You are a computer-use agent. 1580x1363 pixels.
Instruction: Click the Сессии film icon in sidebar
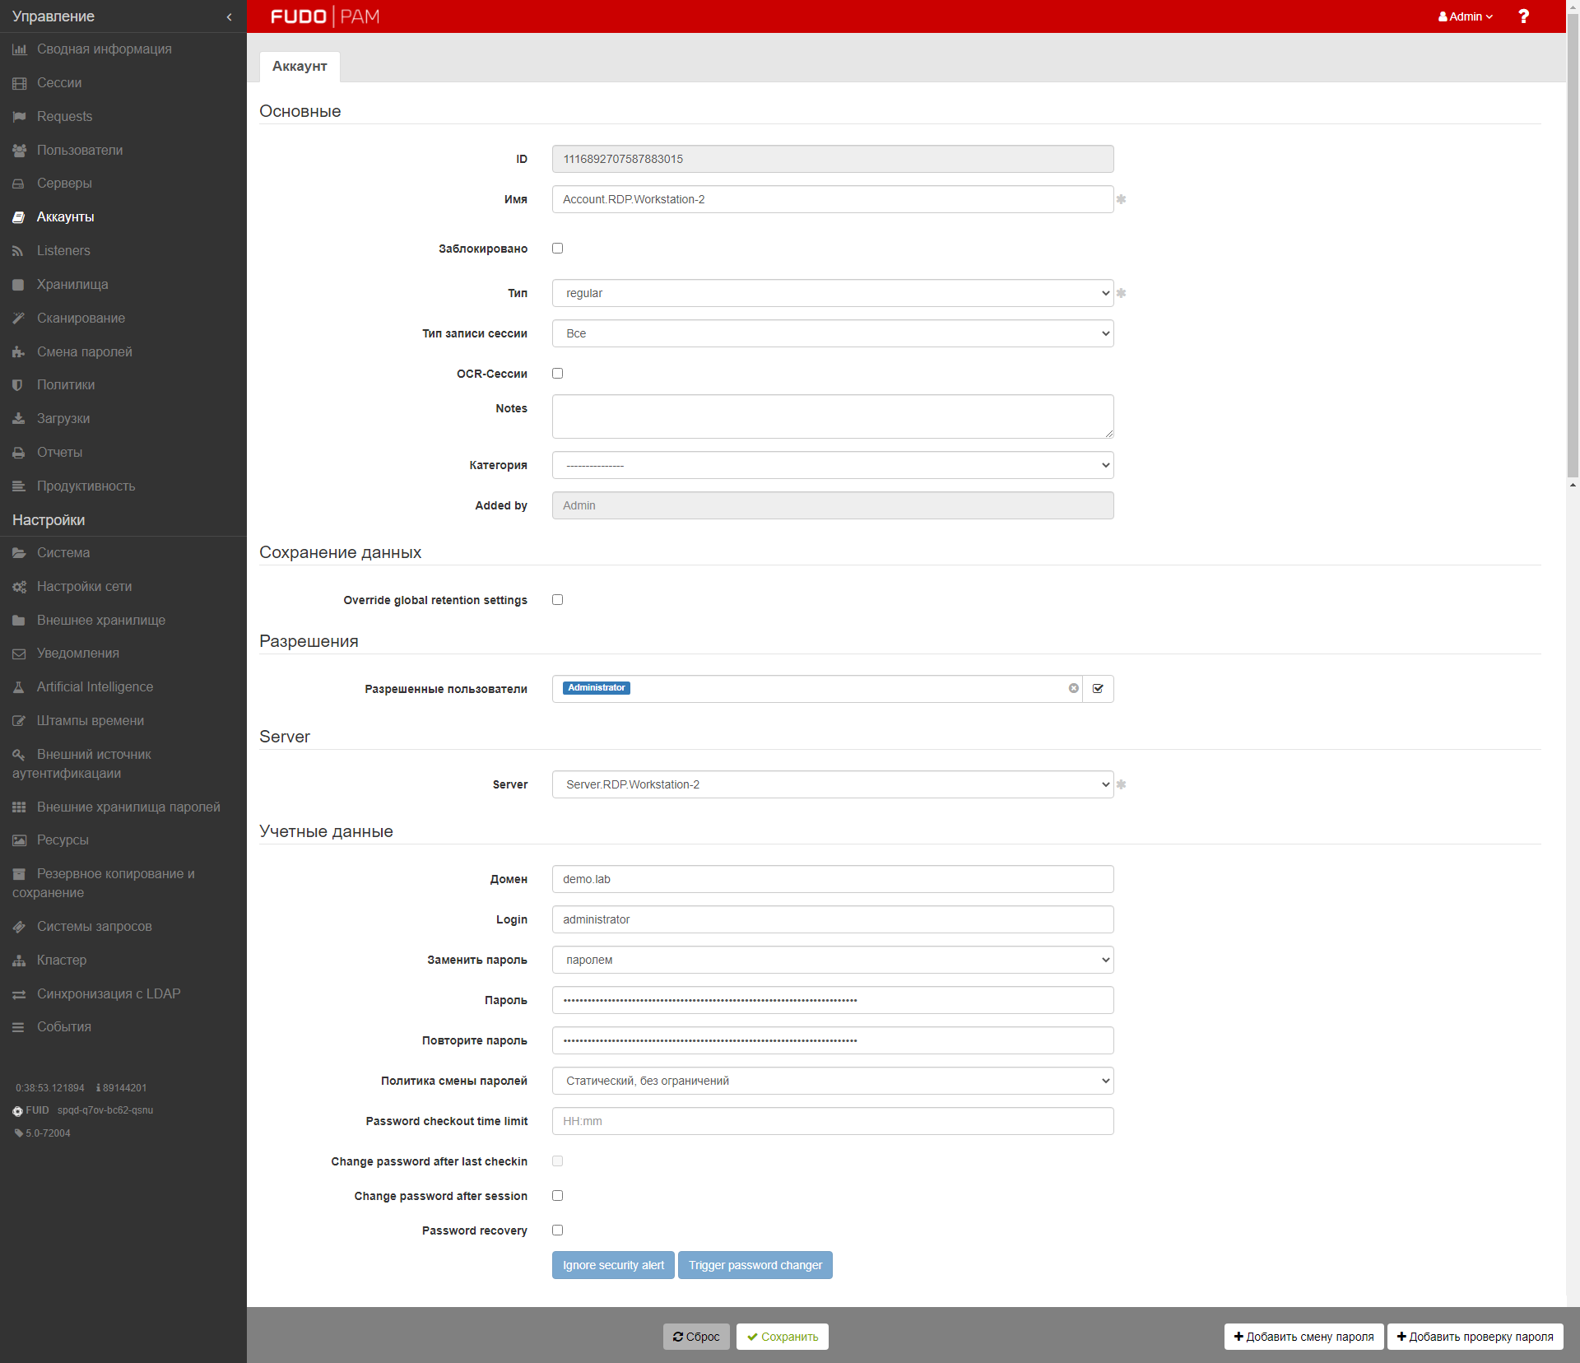coord(19,83)
